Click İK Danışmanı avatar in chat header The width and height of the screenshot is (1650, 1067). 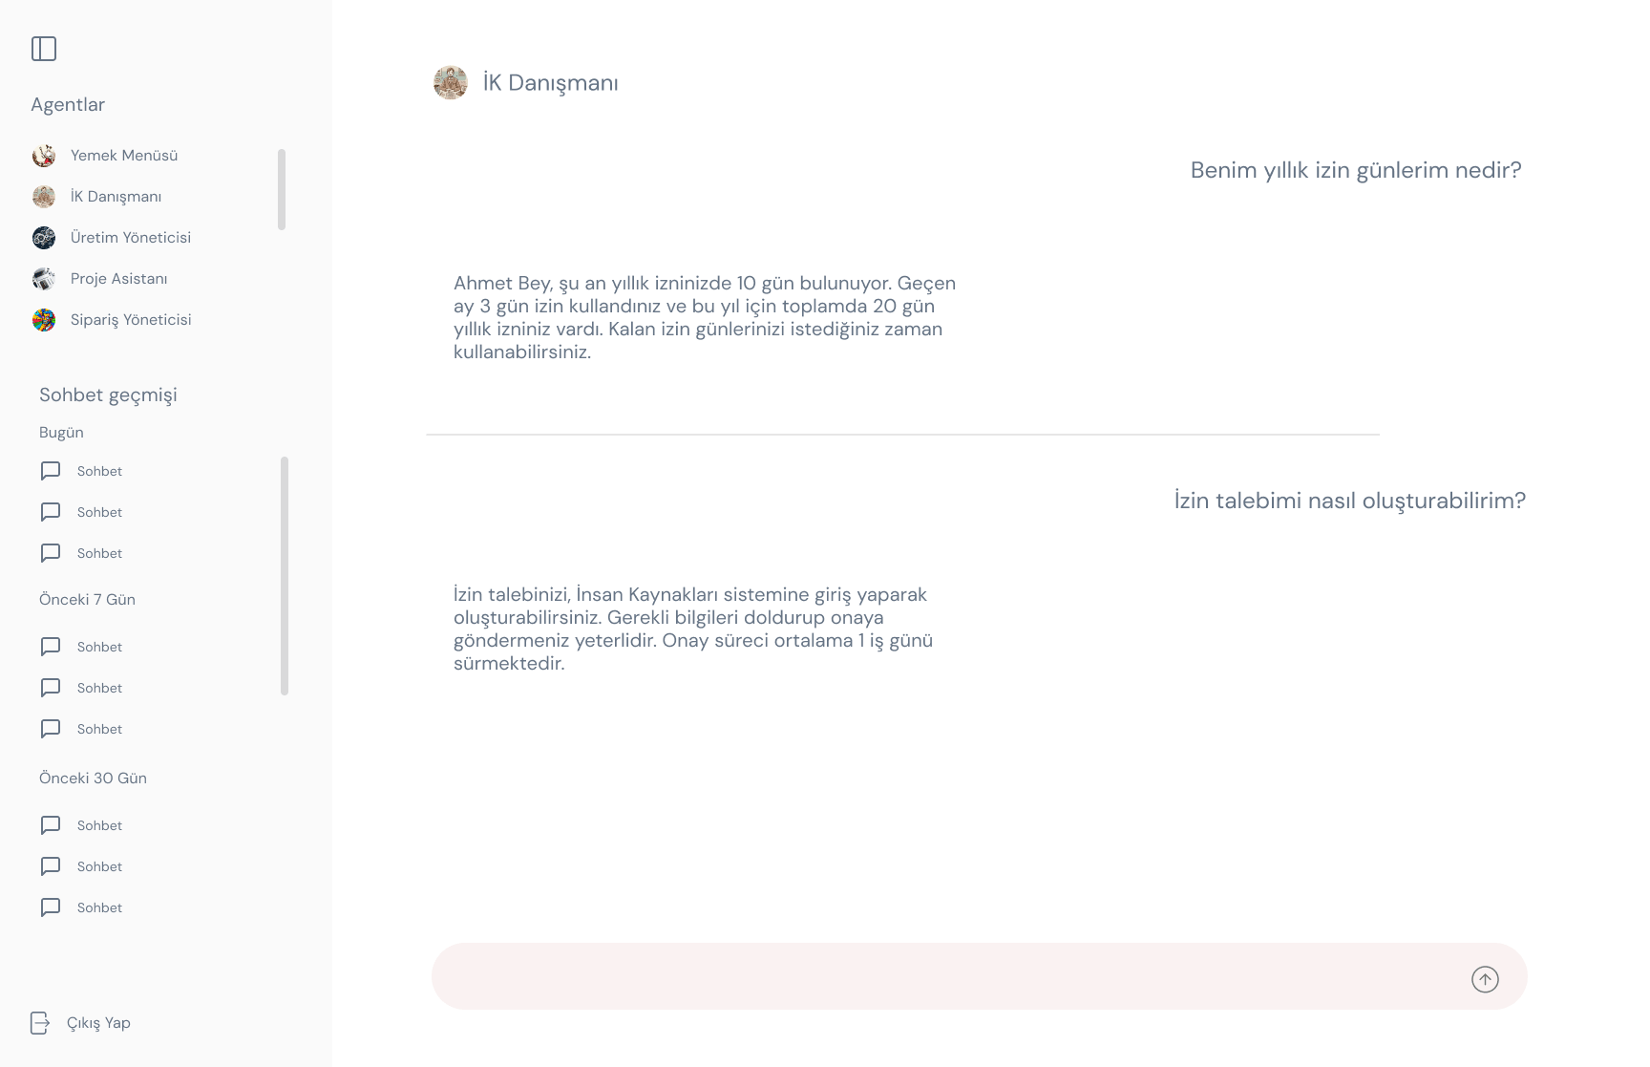click(x=451, y=83)
